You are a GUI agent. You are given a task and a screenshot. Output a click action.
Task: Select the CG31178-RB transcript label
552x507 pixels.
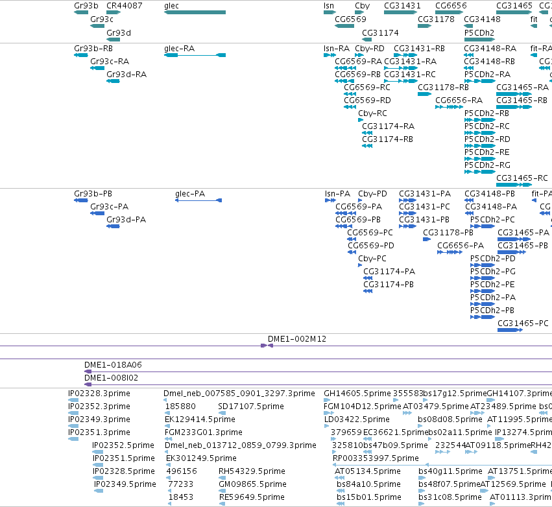click(x=443, y=88)
